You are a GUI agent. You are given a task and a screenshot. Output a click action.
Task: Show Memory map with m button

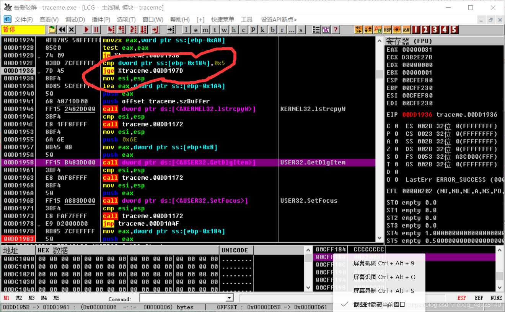pos(205,29)
